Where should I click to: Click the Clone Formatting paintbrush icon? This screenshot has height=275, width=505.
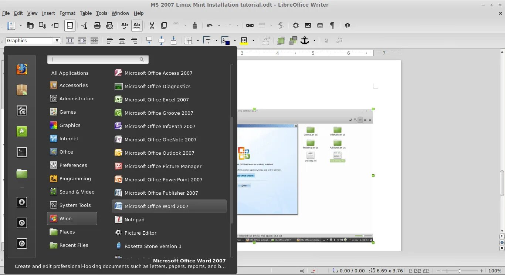(195, 26)
